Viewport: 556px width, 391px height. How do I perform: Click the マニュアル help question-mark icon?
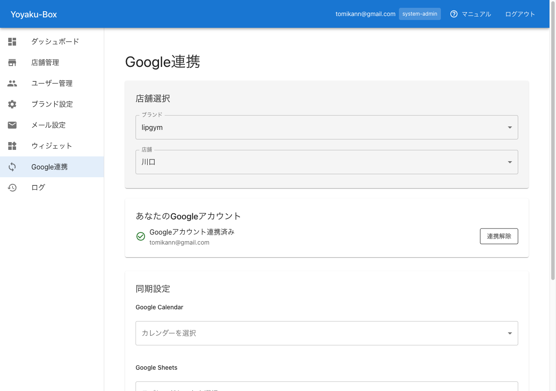453,13
